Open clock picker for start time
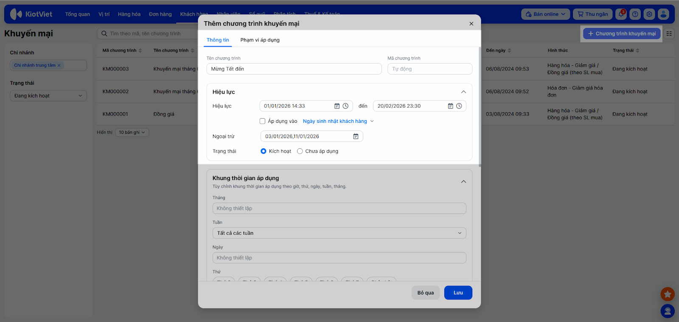This screenshot has width=679, height=322. click(345, 106)
